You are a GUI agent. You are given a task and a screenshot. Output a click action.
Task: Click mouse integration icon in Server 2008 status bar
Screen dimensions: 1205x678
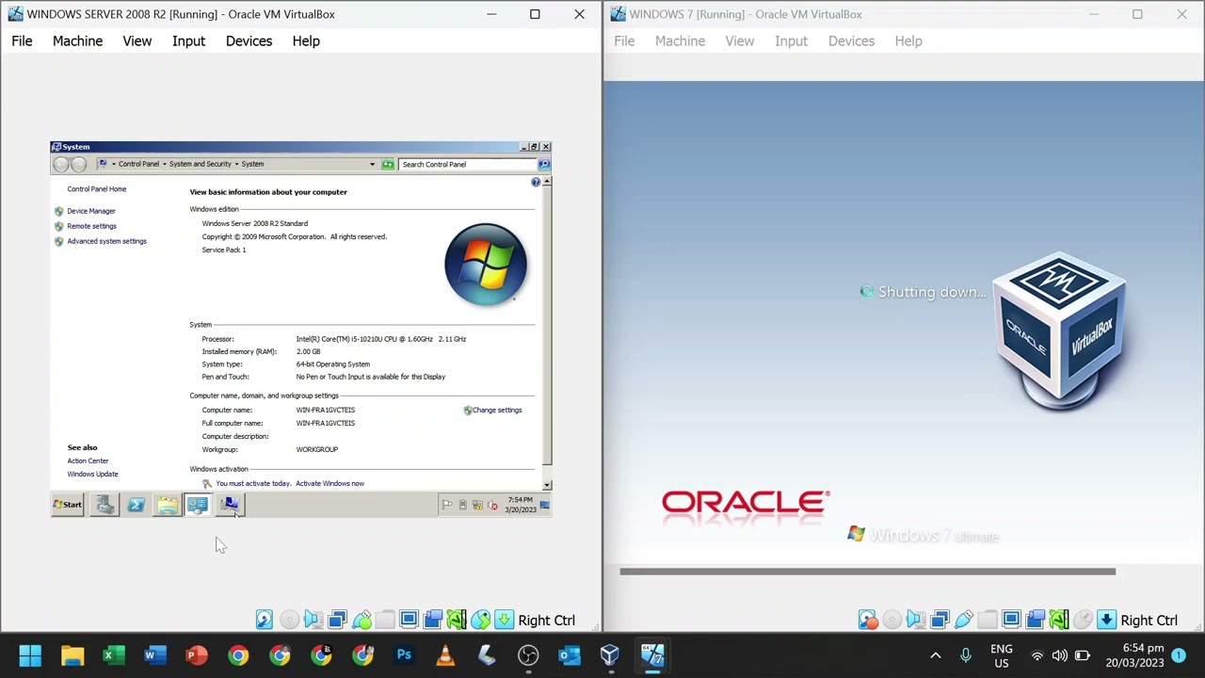[x=480, y=620]
